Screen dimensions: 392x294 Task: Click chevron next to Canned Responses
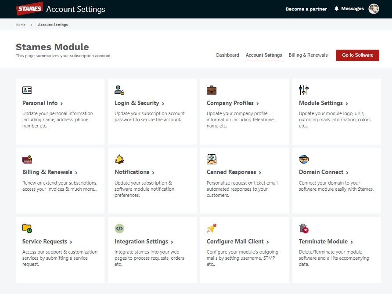click(260, 173)
